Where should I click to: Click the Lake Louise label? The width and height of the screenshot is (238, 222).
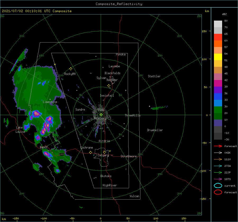click(x=20, y=130)
